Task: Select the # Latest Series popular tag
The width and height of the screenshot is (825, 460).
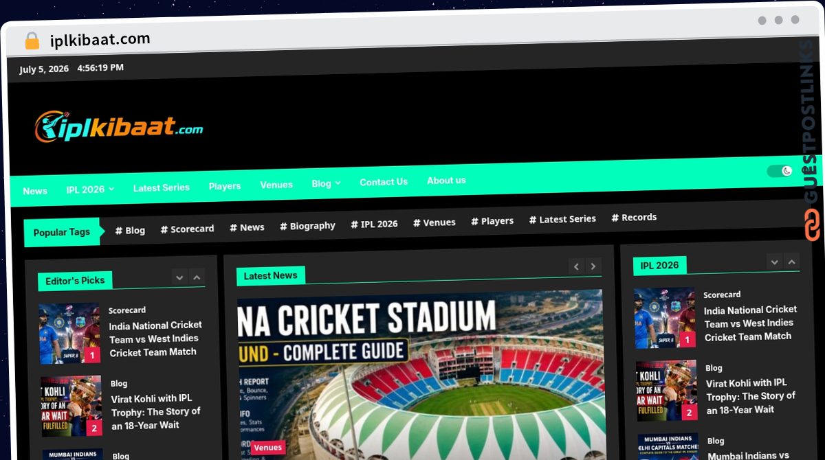Action: click(x=562, y=219)
